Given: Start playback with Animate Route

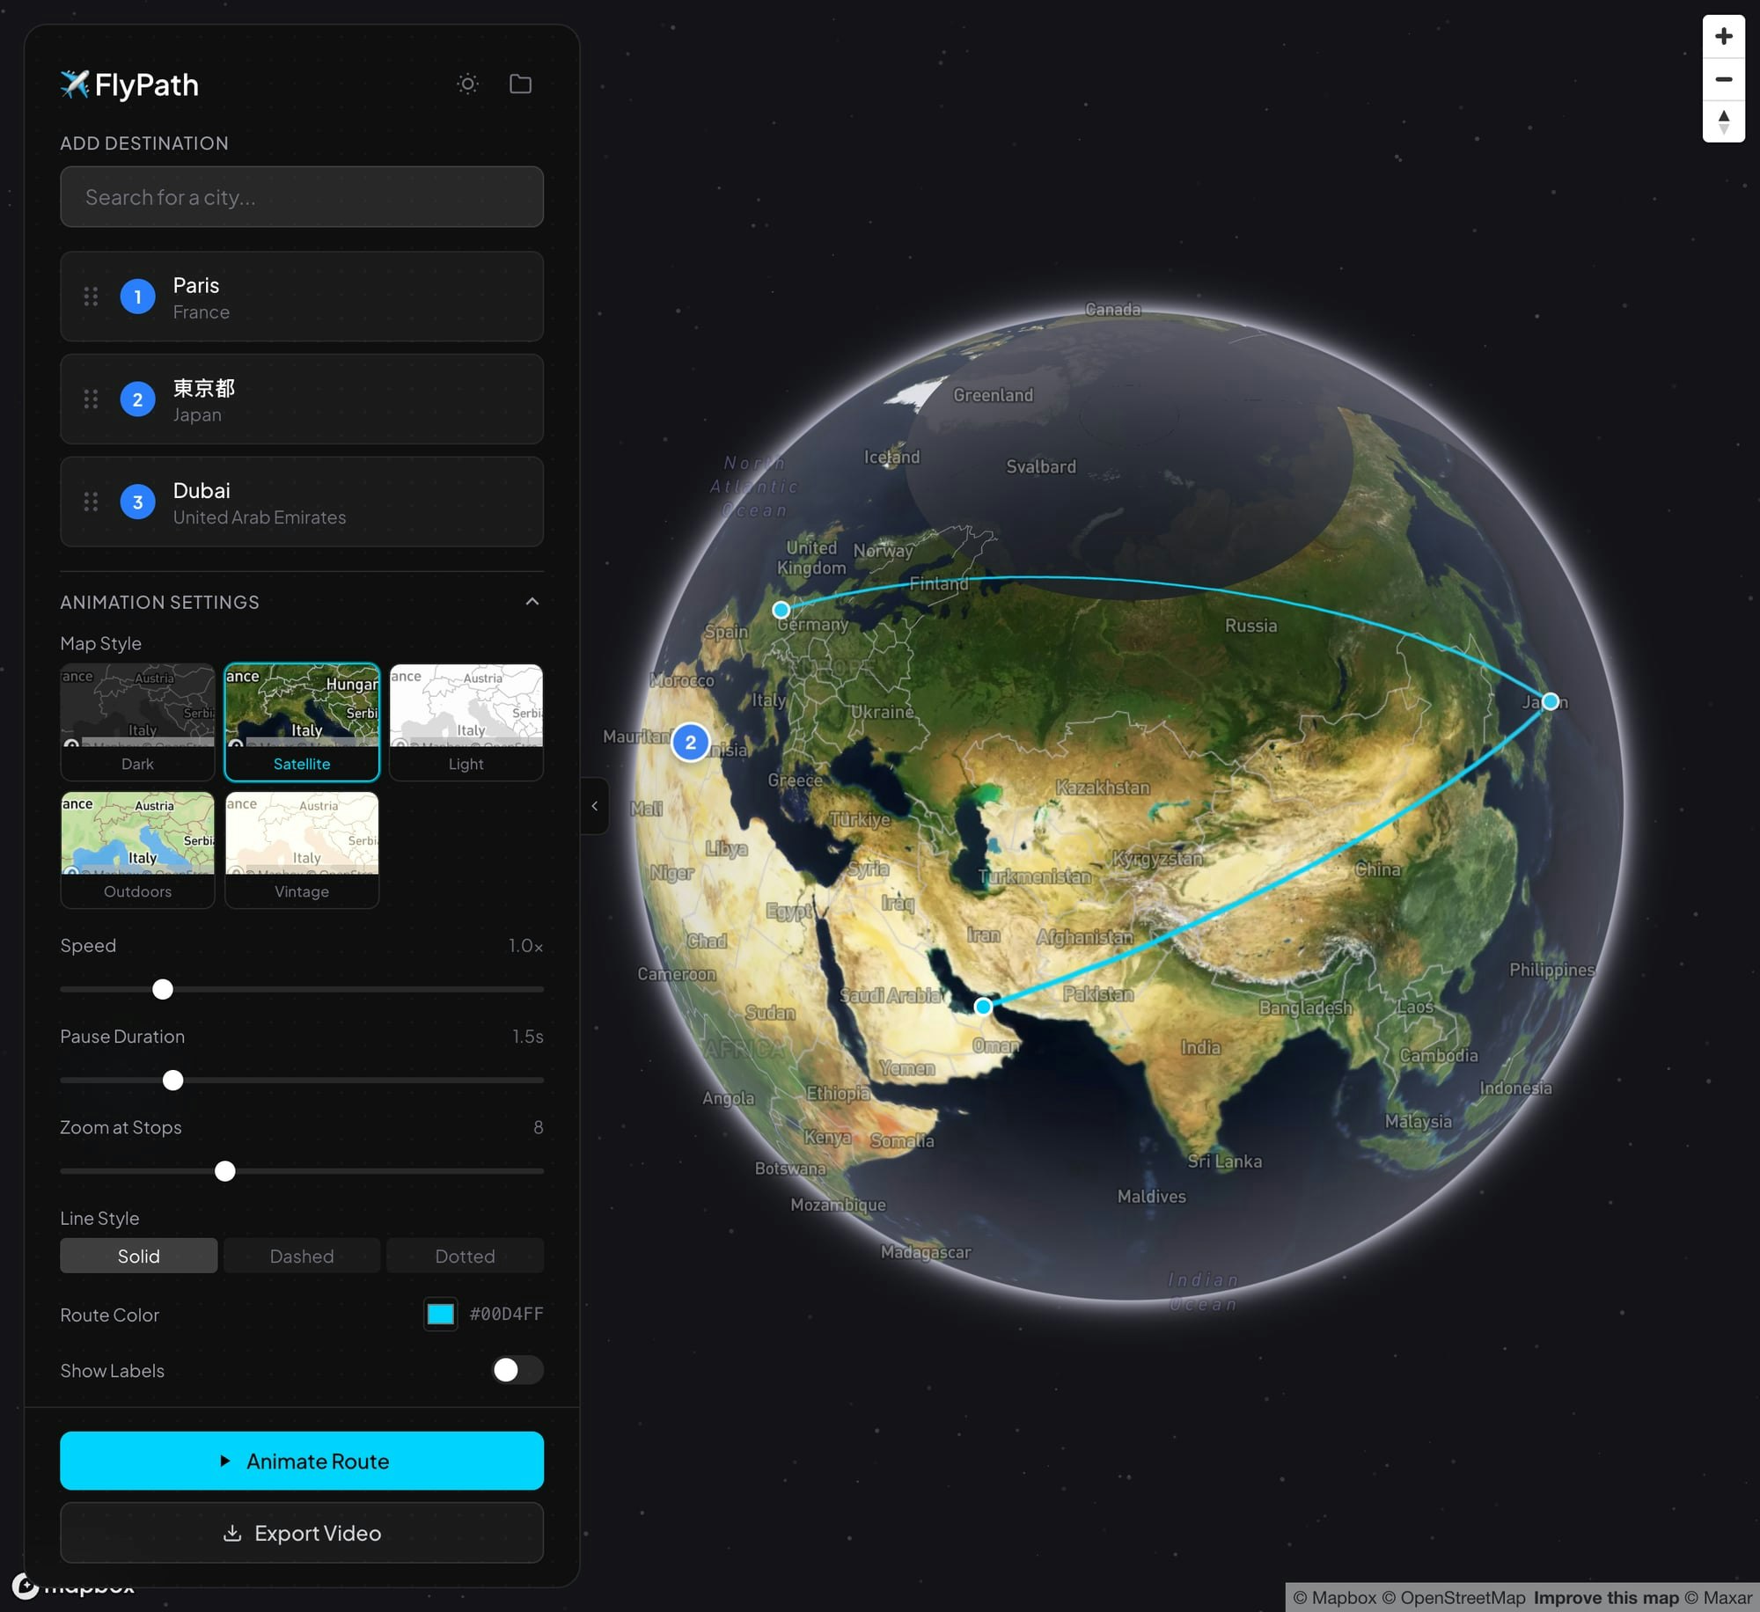Looking at the screenshot, I should (302, 1461).
